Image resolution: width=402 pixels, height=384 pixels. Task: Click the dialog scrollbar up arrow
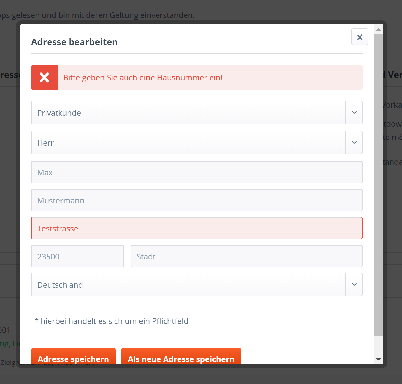click(379, 29)
